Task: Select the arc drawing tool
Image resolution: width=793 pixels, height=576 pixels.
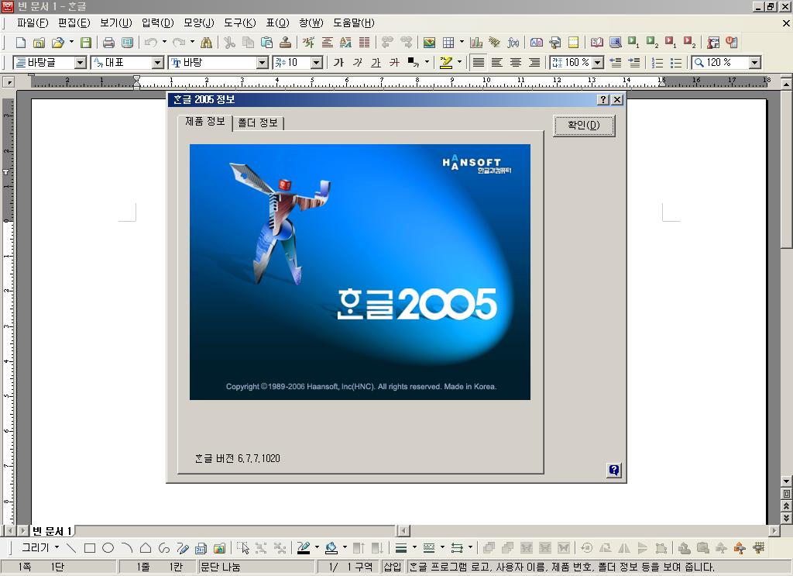Action: coord(126,548)
